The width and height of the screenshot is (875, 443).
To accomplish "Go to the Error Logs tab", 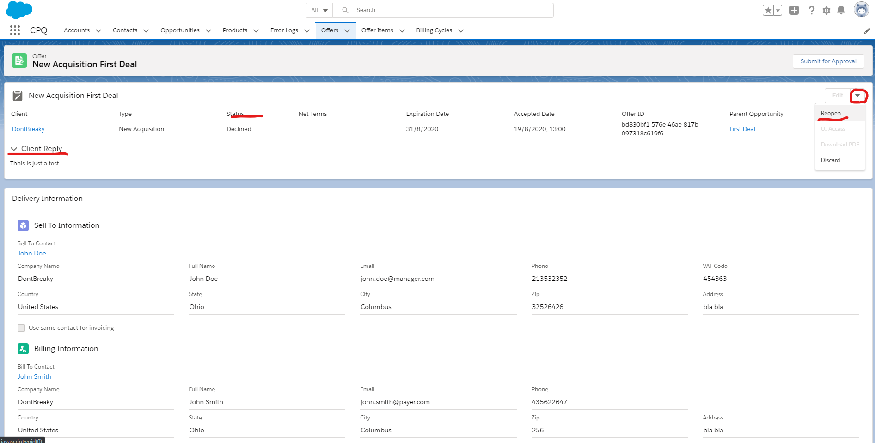I will [x=284, y=30].
